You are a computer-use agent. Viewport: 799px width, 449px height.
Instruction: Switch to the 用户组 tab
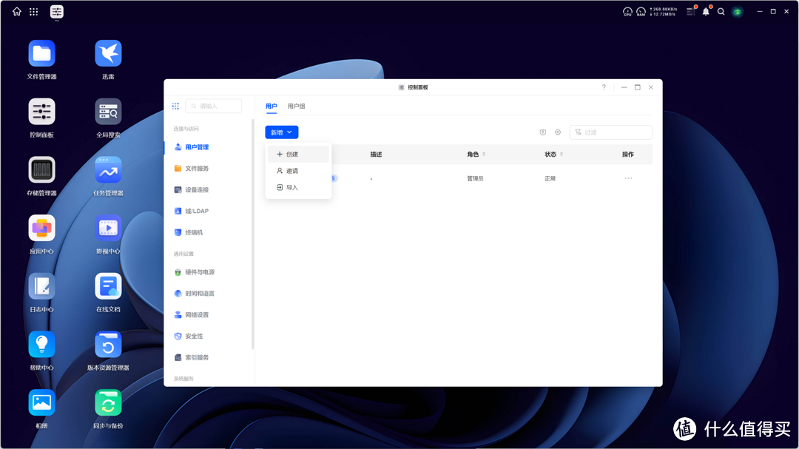coord(297,106)
